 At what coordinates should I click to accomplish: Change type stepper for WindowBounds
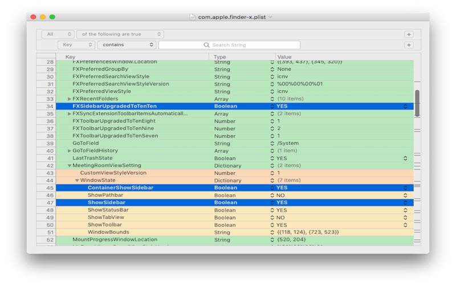pyautogui.click(x=272, y=233)
